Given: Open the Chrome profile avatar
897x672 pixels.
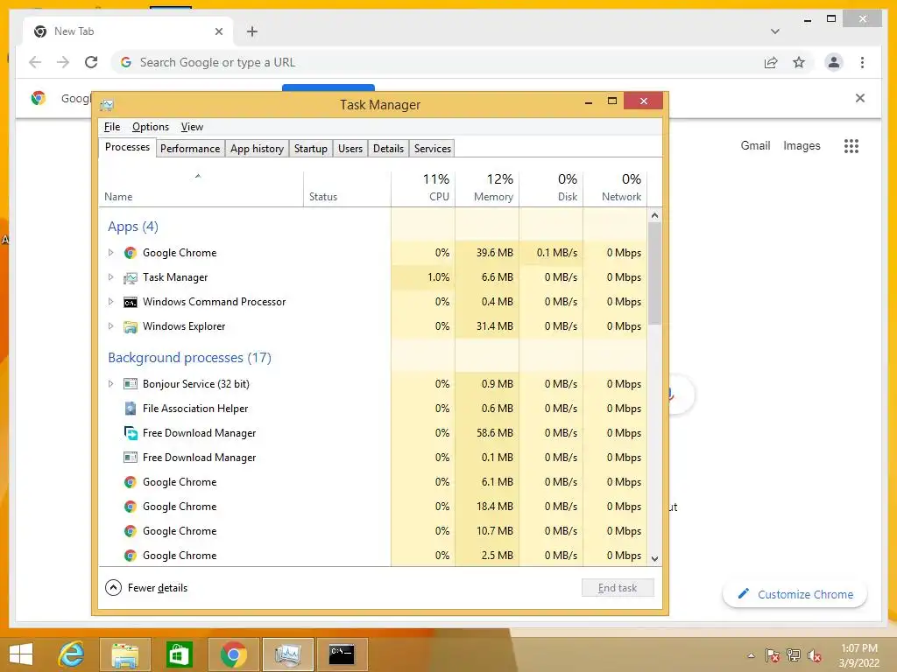Looking at the screenshot, I should coord(834,62).
